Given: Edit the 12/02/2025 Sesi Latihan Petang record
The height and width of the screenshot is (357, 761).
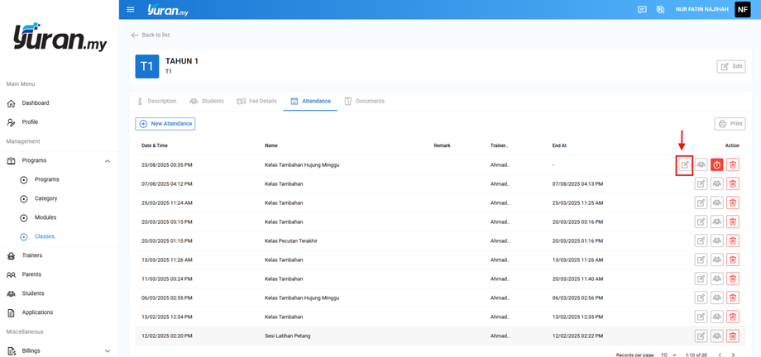Looking at the screenshot, I should tap(701, 336).
